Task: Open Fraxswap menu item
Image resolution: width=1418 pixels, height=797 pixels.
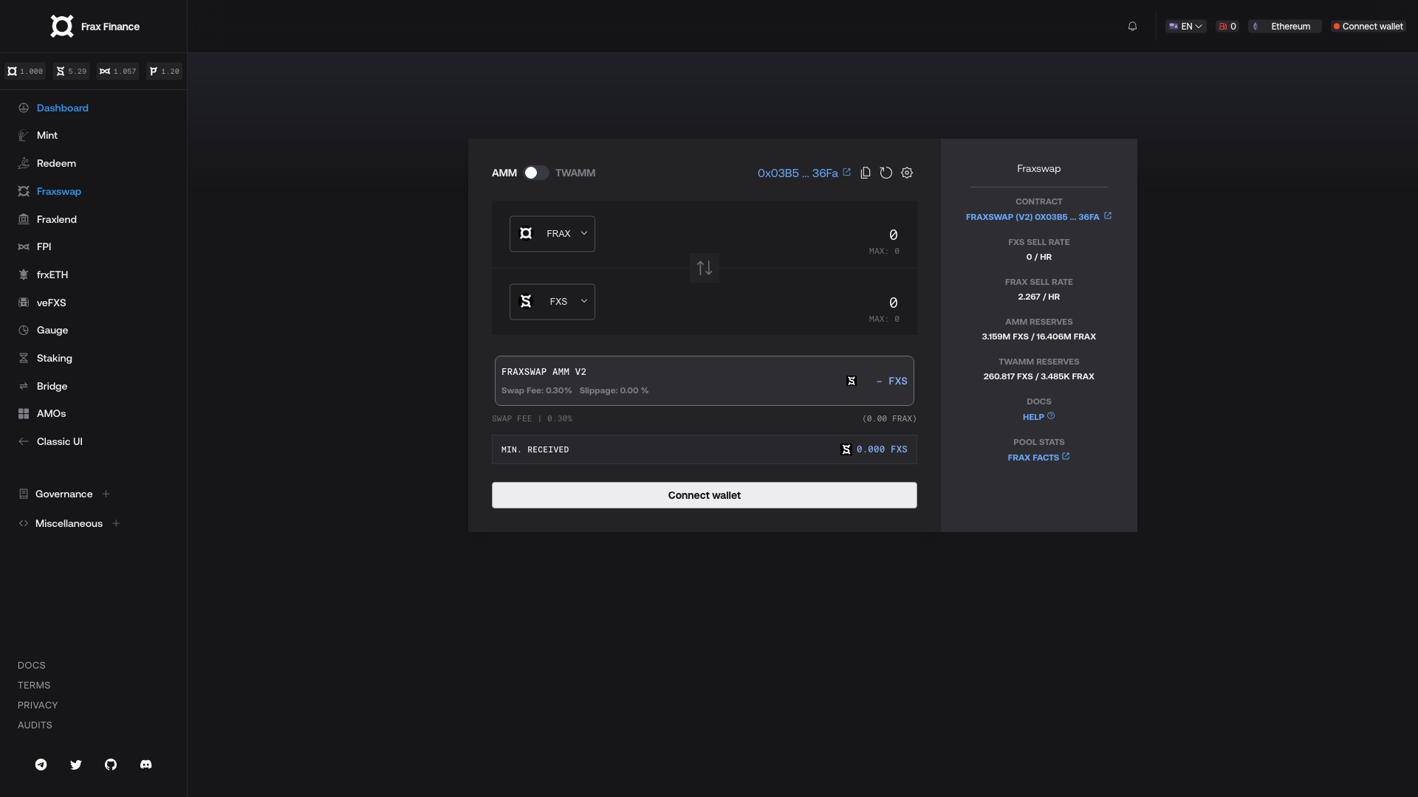Action: tap(59, 191)
